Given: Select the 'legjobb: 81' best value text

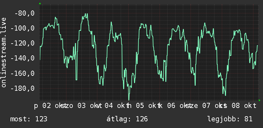Looking at the screenshot, I should click(x=230, y=119).
